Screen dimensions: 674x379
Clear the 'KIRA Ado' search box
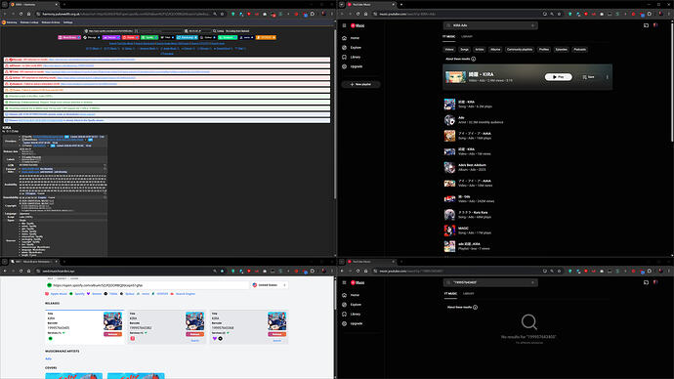532,25
